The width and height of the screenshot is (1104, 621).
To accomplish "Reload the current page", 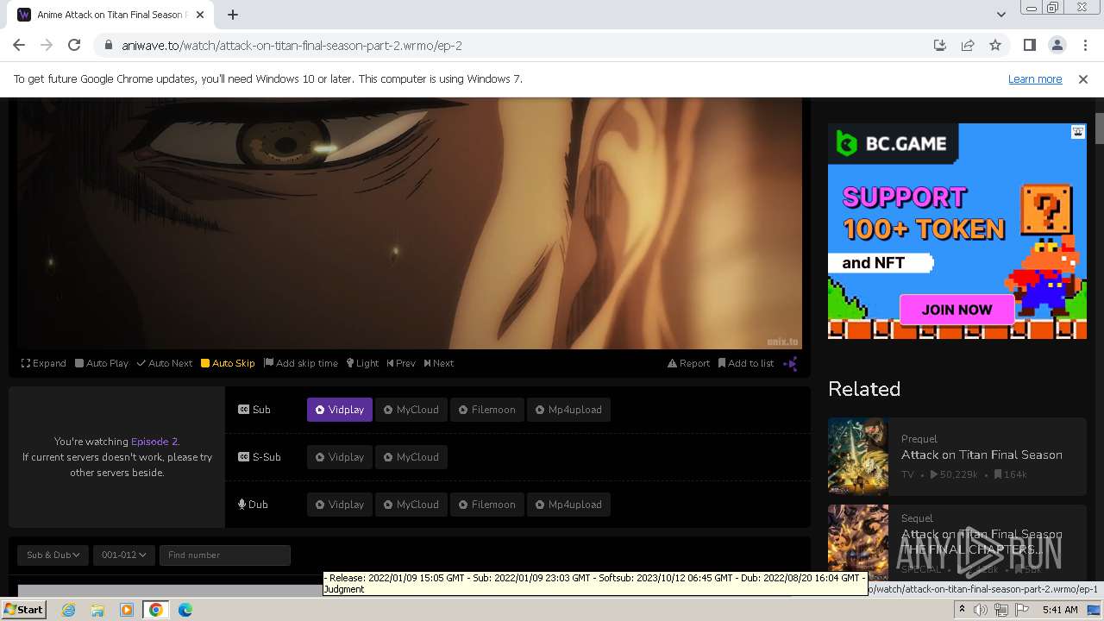I will (x=74, y=45).
